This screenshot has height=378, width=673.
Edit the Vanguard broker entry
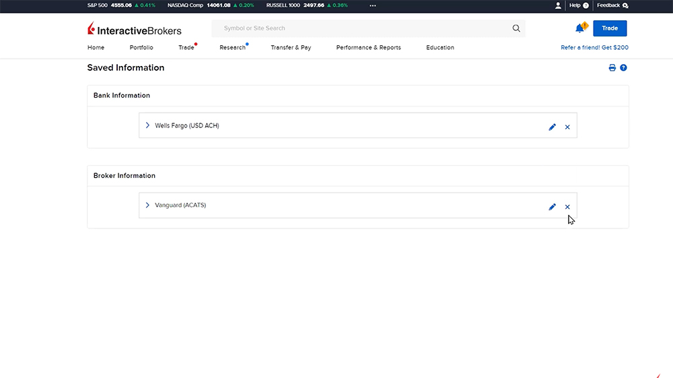pos(553,207)
